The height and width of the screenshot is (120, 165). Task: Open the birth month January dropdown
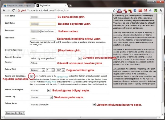(38, 70)
